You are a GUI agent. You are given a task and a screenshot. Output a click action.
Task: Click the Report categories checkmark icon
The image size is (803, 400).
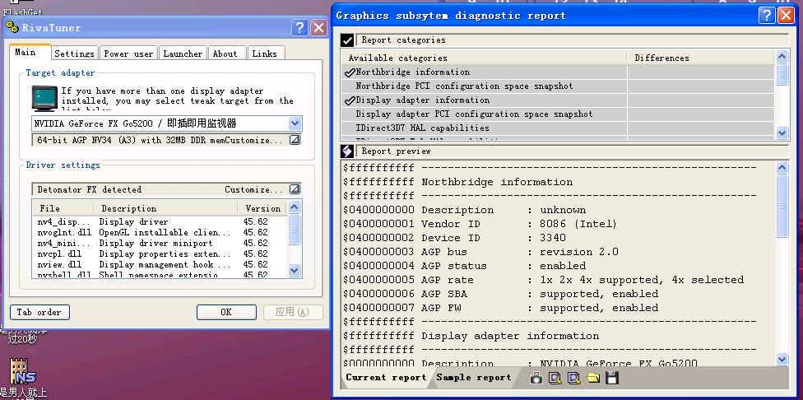pyautogui.click(x=347, y=40)
